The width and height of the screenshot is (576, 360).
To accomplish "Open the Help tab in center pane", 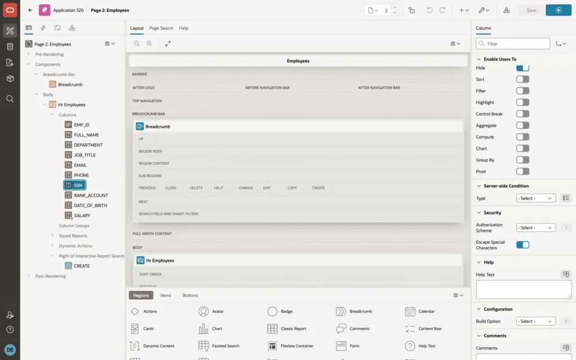I will tap(183, 28).
